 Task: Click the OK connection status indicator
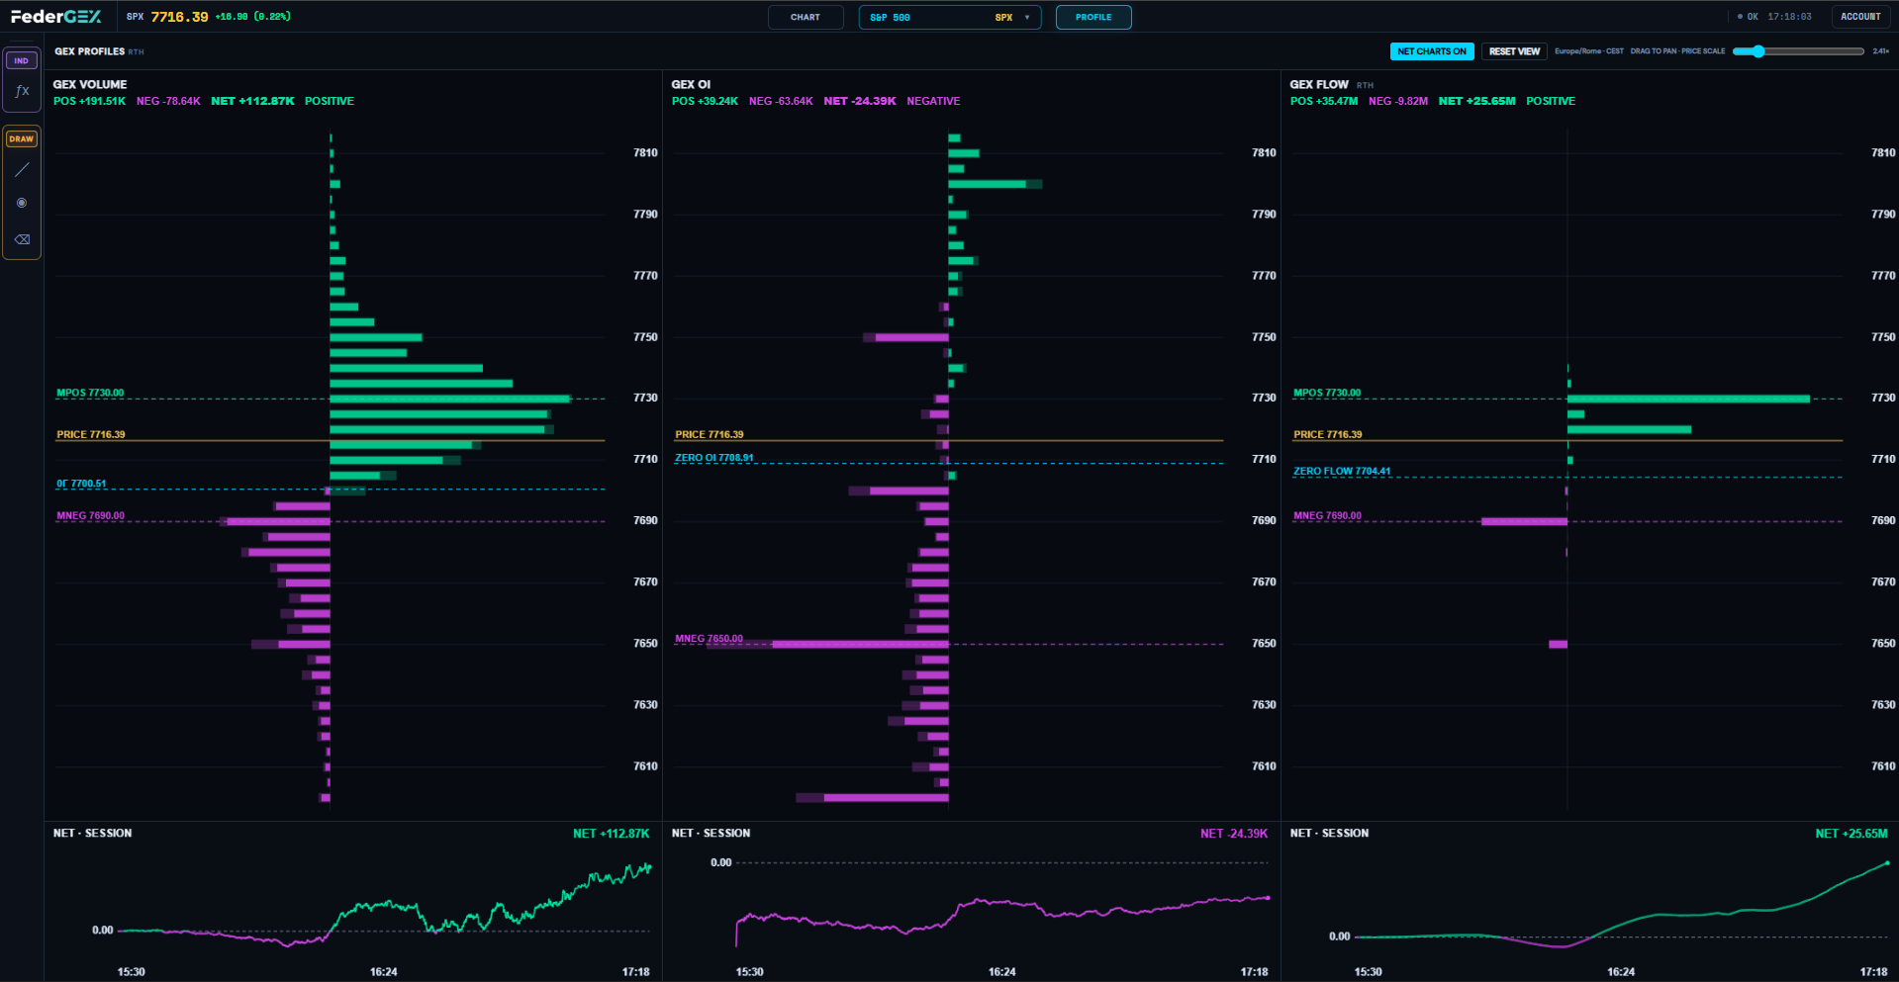pyautogui.click(x=1749, y=17)
